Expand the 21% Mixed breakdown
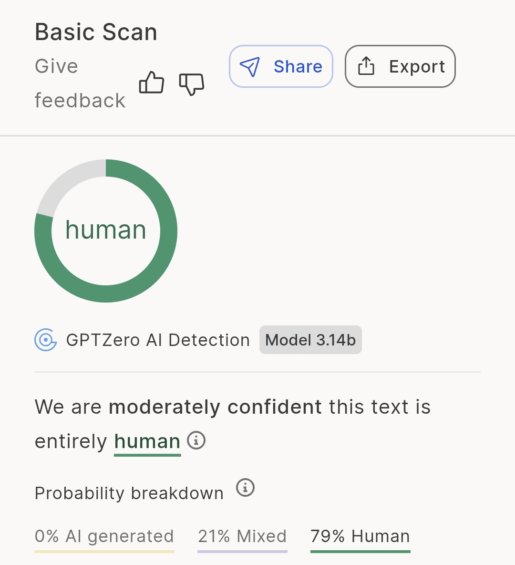This screenshot has width=515, height=565. tap(242, 536)
